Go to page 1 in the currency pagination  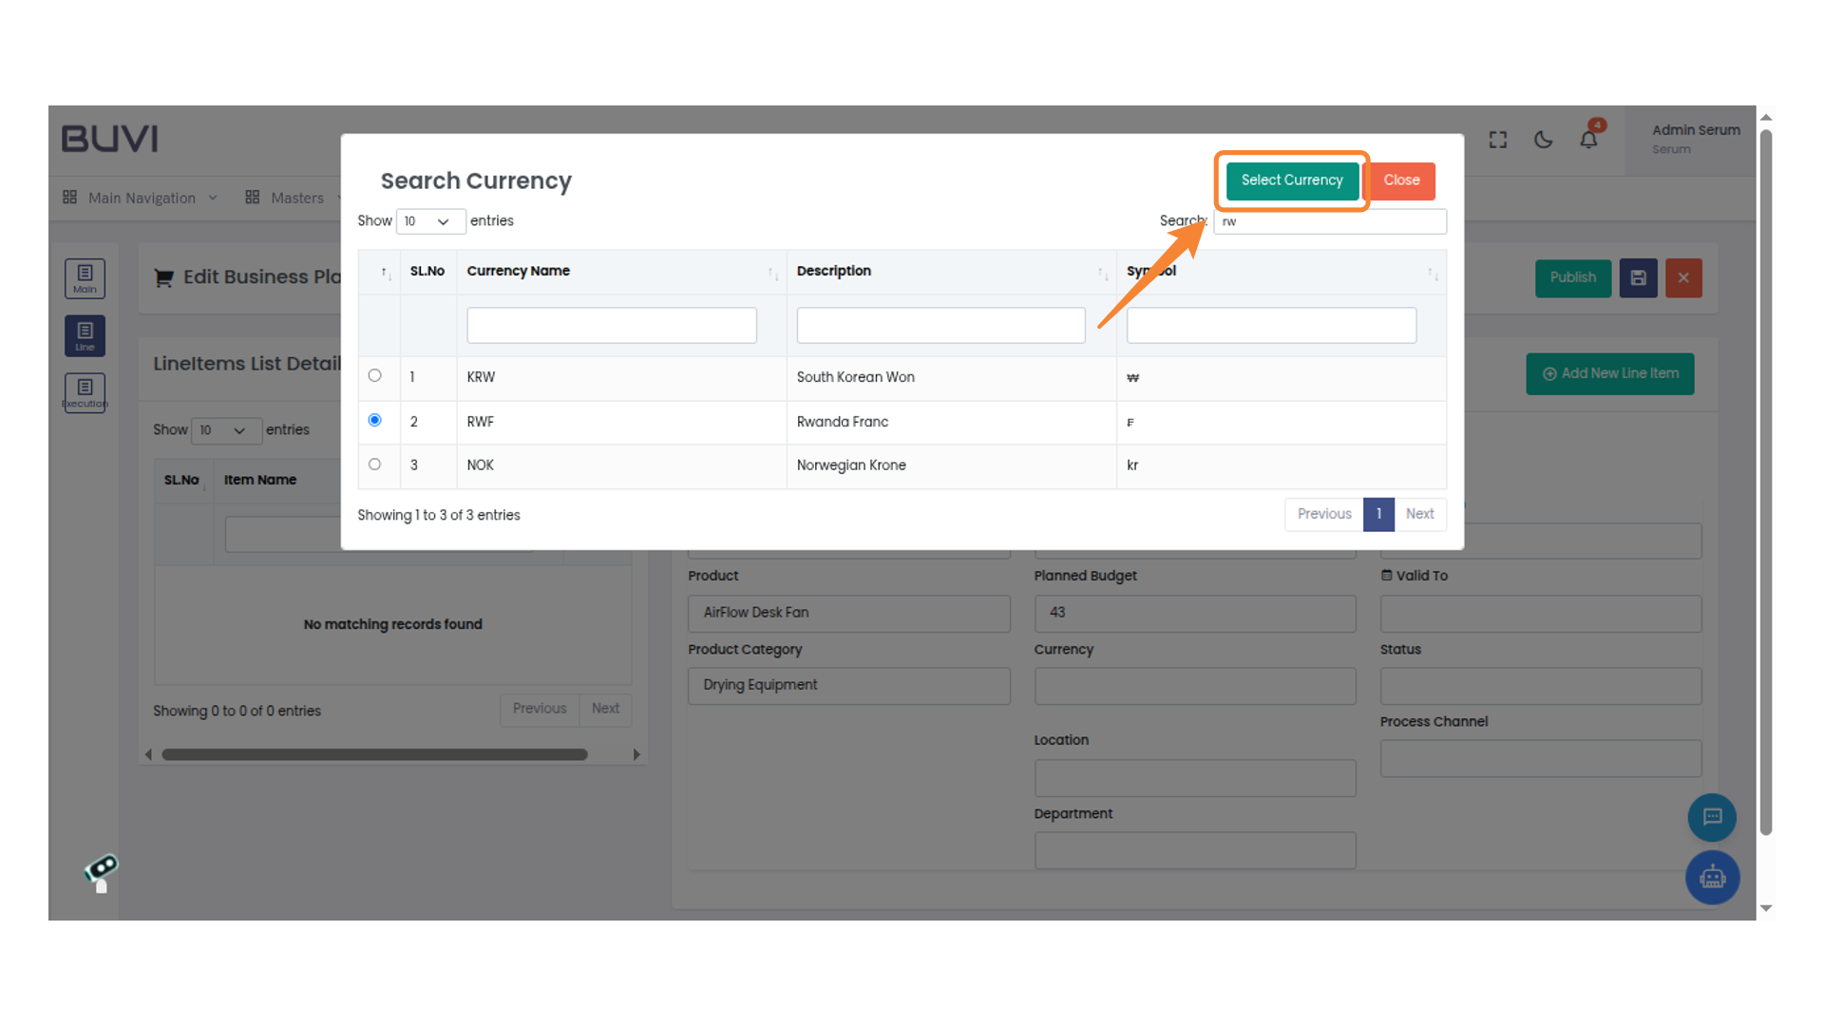tap(1378, 514)
